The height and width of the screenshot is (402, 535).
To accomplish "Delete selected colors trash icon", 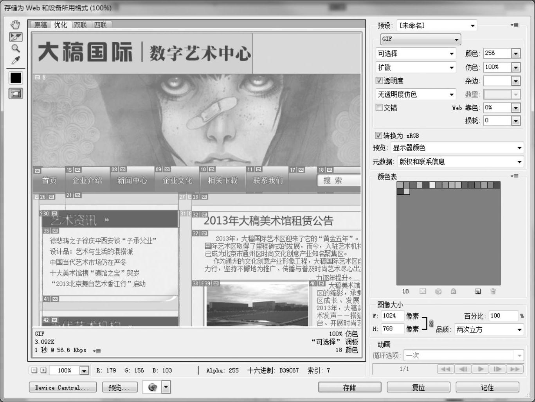I will pos(493,291).
